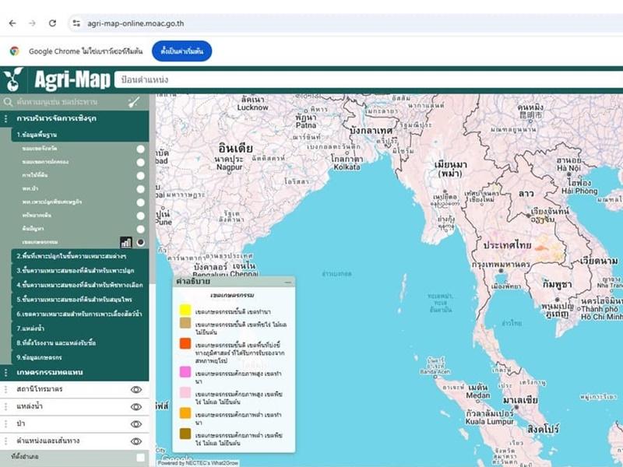Expand section 7.แหล่งน้ำ

[31, 328]
